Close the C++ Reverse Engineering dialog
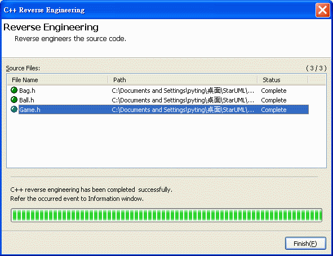Screen dimensions: 333x256 click(323, 10)
